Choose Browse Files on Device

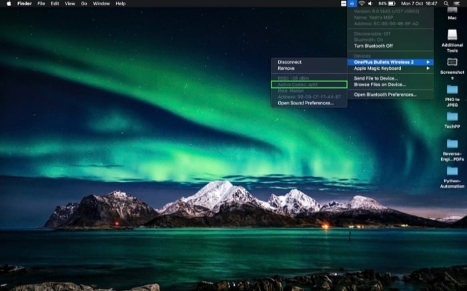[390, 85]
